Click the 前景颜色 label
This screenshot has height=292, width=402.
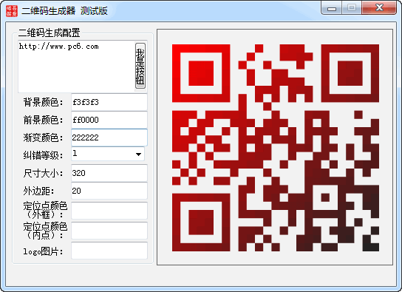pyautogui.click(x=43, y=120)
